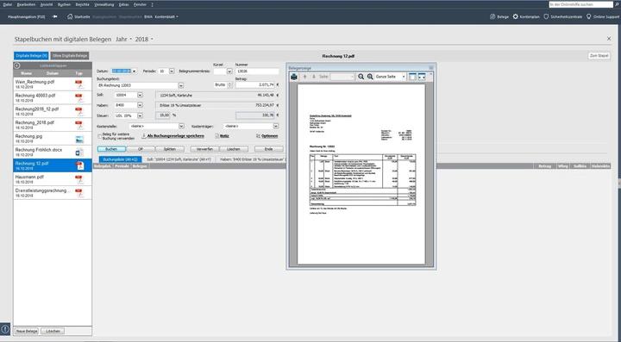The image size is (621, 342).
Task: Click the 'Zum Stapel' button
Action: [x=599, y=56]
